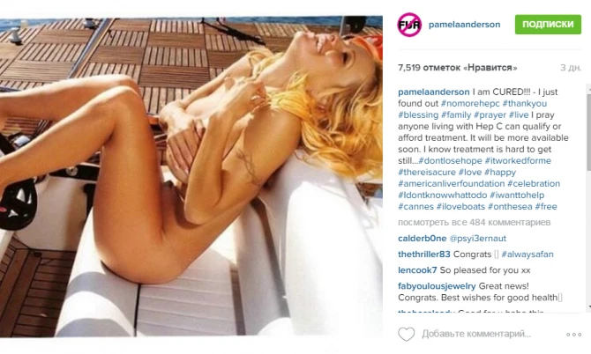Screen dimensions: 591x354
Task: Expand all 484 comments link
Action: pos(475,222)
